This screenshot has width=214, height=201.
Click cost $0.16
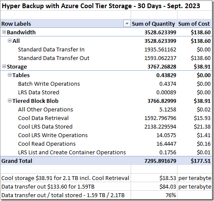coord(204,144)
